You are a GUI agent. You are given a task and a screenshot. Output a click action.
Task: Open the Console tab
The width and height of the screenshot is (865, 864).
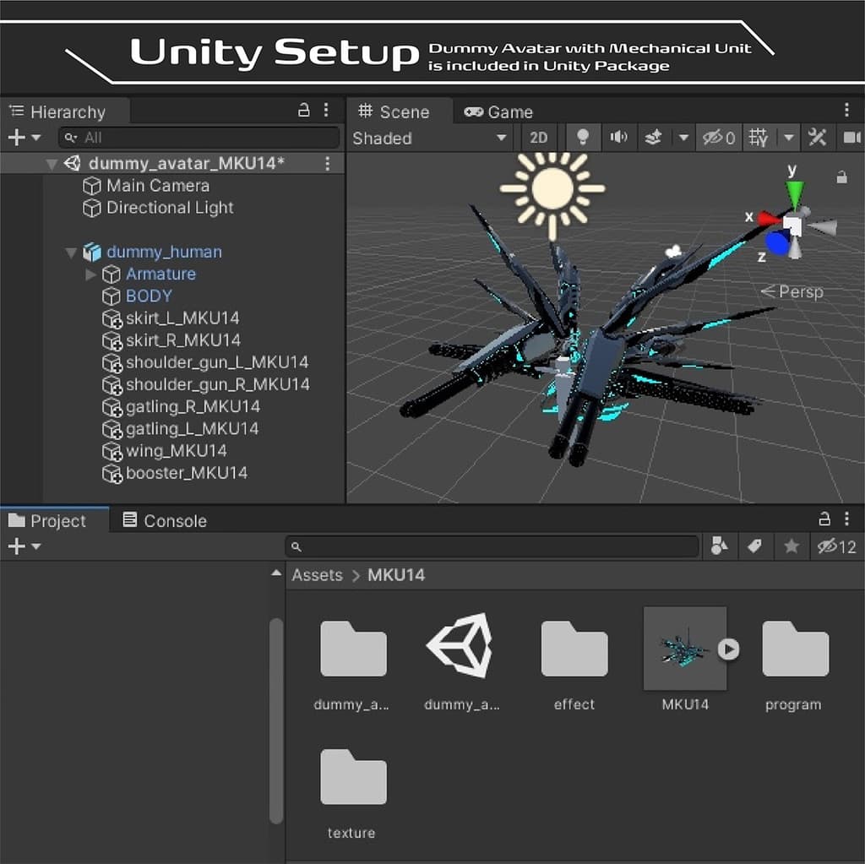coord(165,521)
